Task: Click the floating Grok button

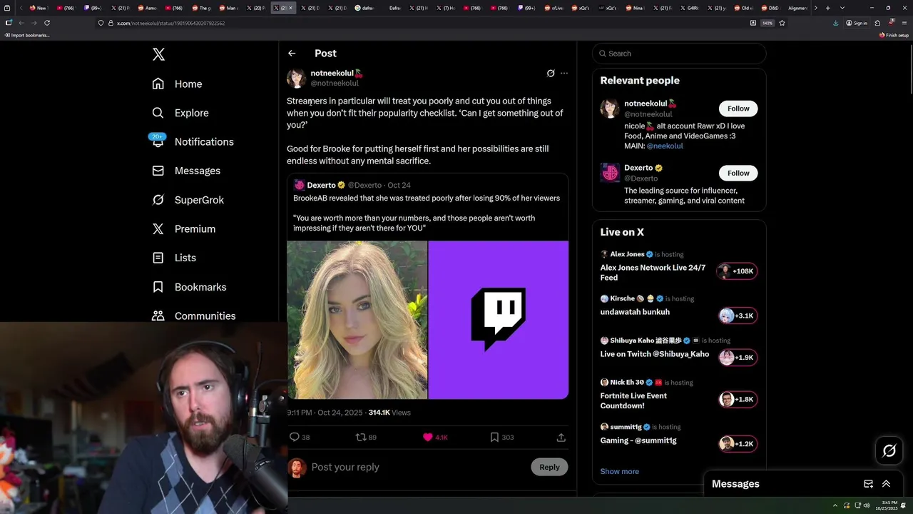Action: tap(889, 450)
